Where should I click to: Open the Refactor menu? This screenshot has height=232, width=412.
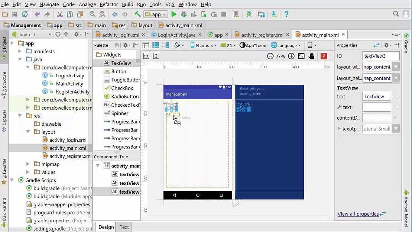tap(108, 4)
